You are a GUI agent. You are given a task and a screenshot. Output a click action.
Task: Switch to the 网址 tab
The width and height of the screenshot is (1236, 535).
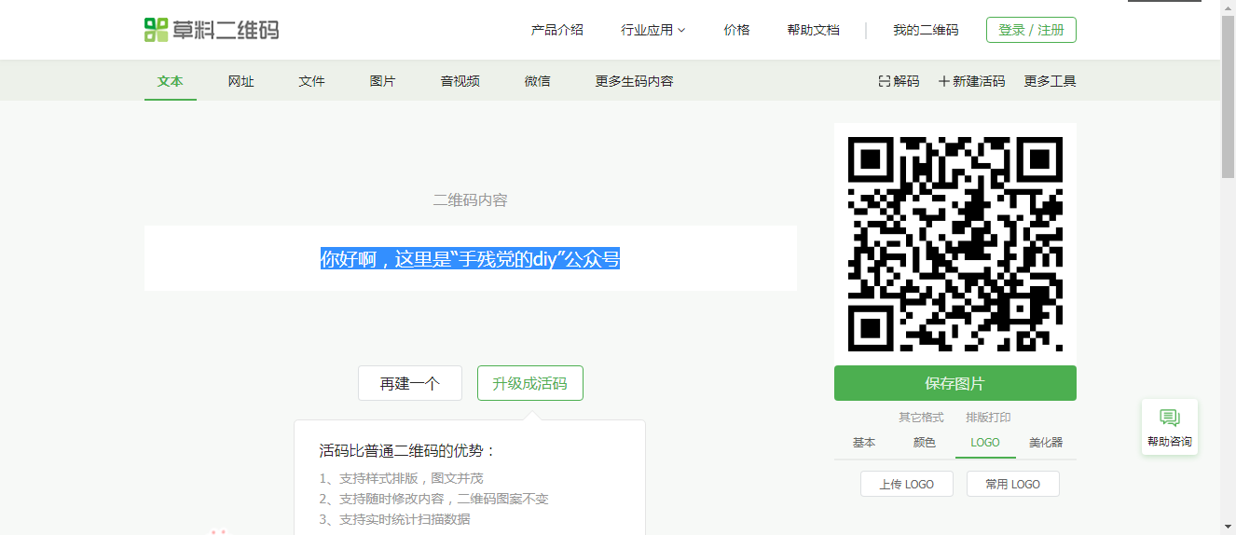coord(240,81)
